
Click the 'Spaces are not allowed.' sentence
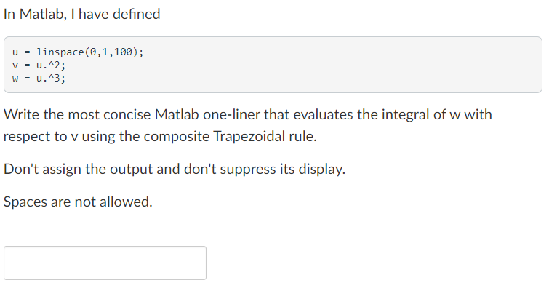tap(78, 202)
